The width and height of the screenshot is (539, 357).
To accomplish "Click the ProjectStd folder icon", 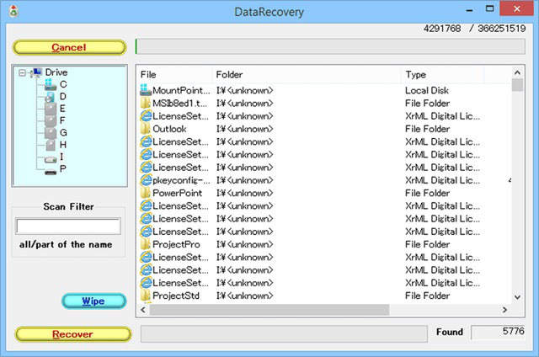I will coord(146,296).
